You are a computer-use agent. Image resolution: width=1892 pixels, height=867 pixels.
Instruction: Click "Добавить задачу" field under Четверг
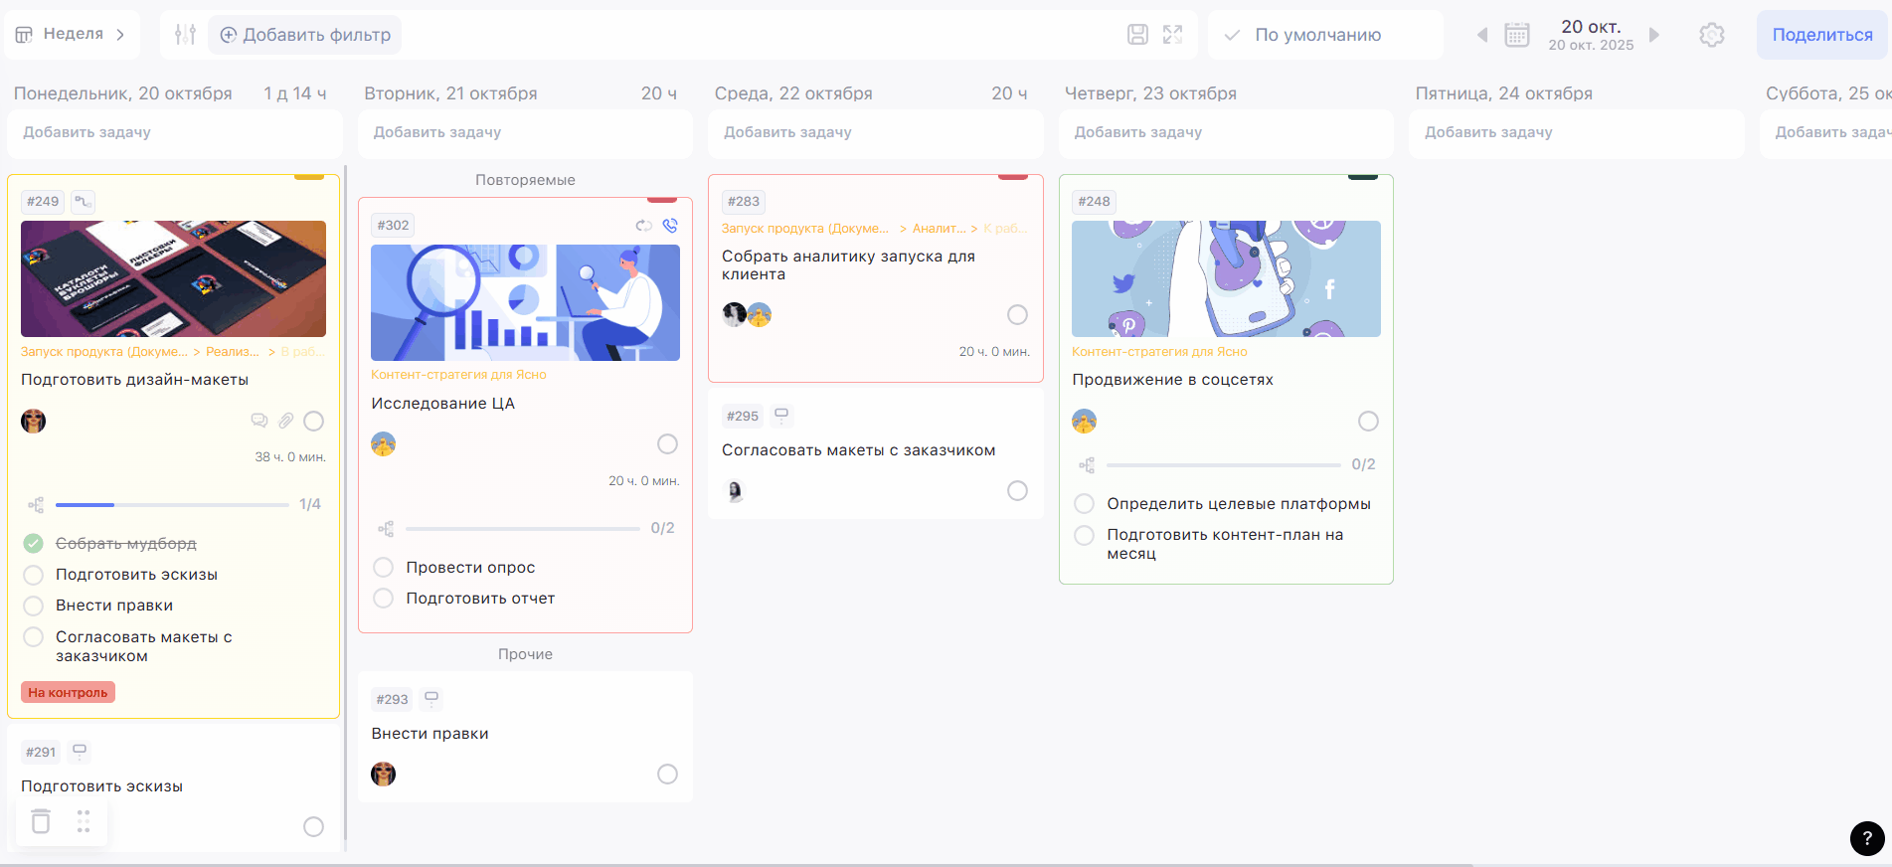(x=1225, y=132)
